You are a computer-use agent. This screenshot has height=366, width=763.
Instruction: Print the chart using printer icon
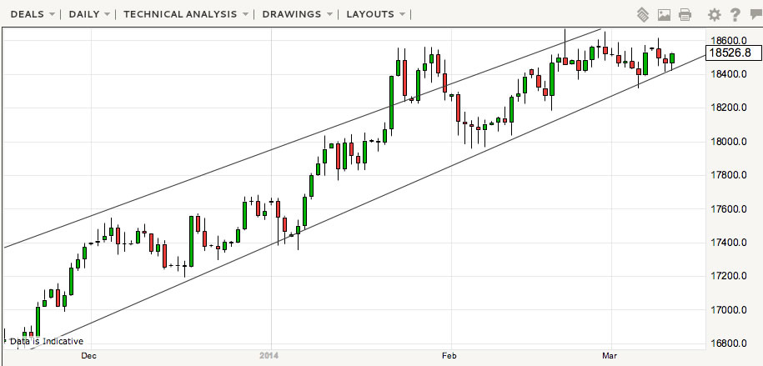[x=685, y=14]
